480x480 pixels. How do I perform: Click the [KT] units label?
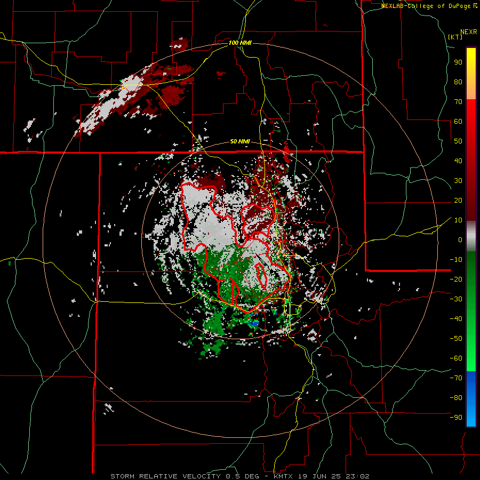click(455, 37)
